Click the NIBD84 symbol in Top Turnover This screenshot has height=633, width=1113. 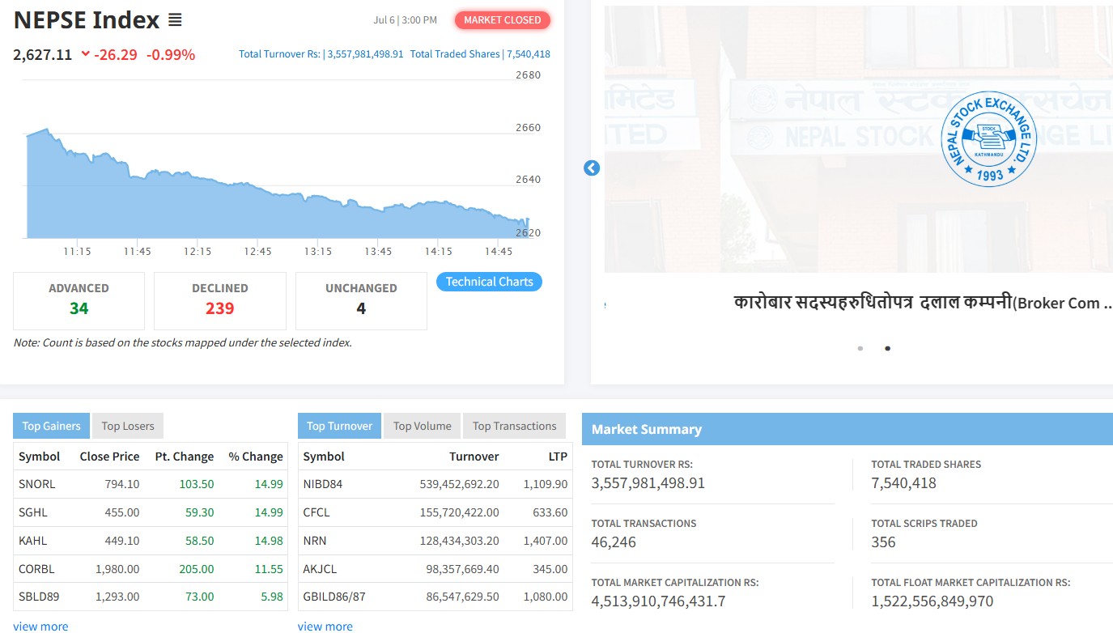pyautogui.click(x=323, y=484)
